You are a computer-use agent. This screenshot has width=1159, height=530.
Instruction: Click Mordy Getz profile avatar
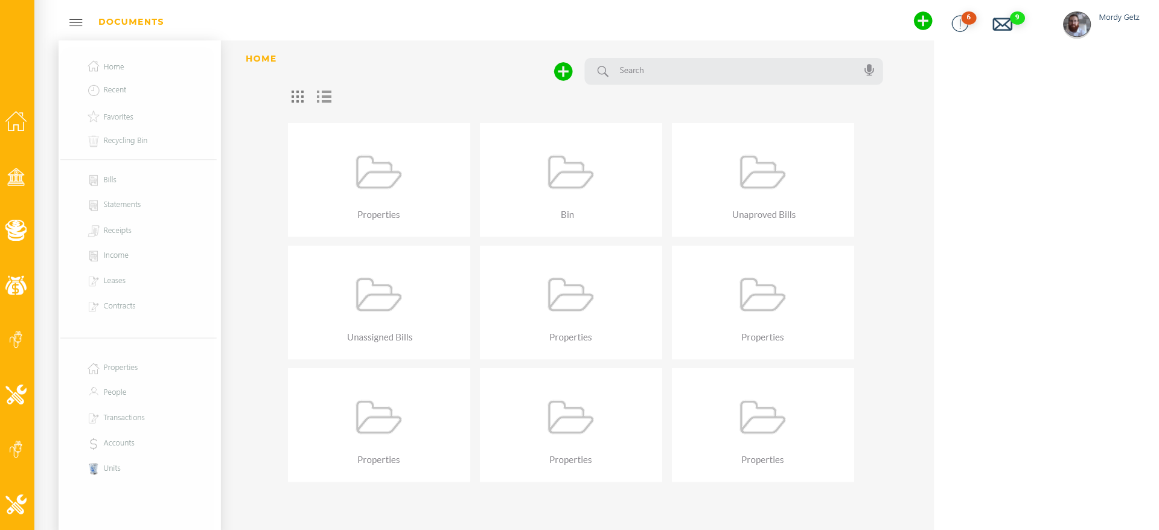pyautogui.click(x=1077, y=25)
